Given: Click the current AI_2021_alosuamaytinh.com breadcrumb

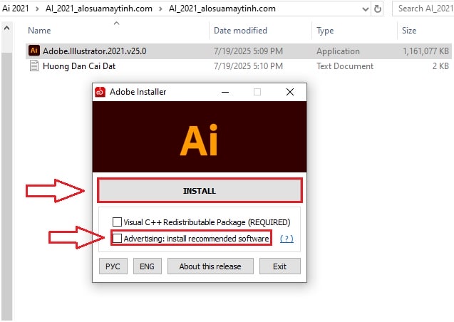Looking at the screenshot, I should pyautogui.click(x=222, y=9).
